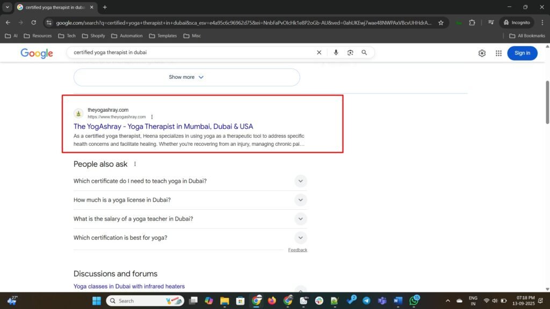The width and height of the screenshot is (550, 309).
Task: Bookmark this page with star icon
Action: click(x=441, y=23)
